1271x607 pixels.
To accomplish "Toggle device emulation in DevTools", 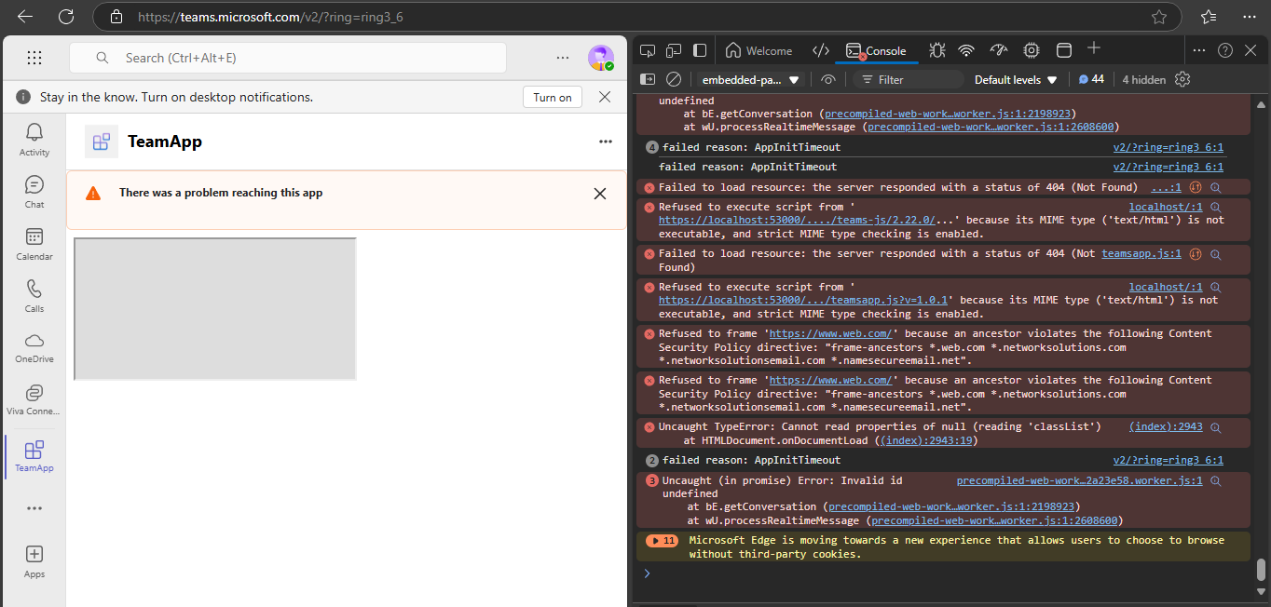I will tap(674, 50).
